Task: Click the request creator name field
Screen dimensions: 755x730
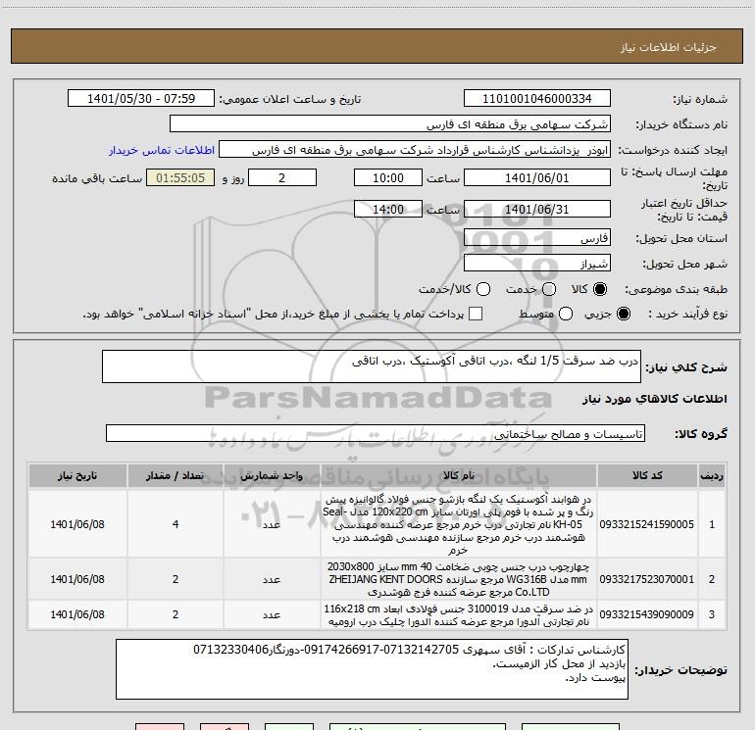Action: (x=415, y=150)
